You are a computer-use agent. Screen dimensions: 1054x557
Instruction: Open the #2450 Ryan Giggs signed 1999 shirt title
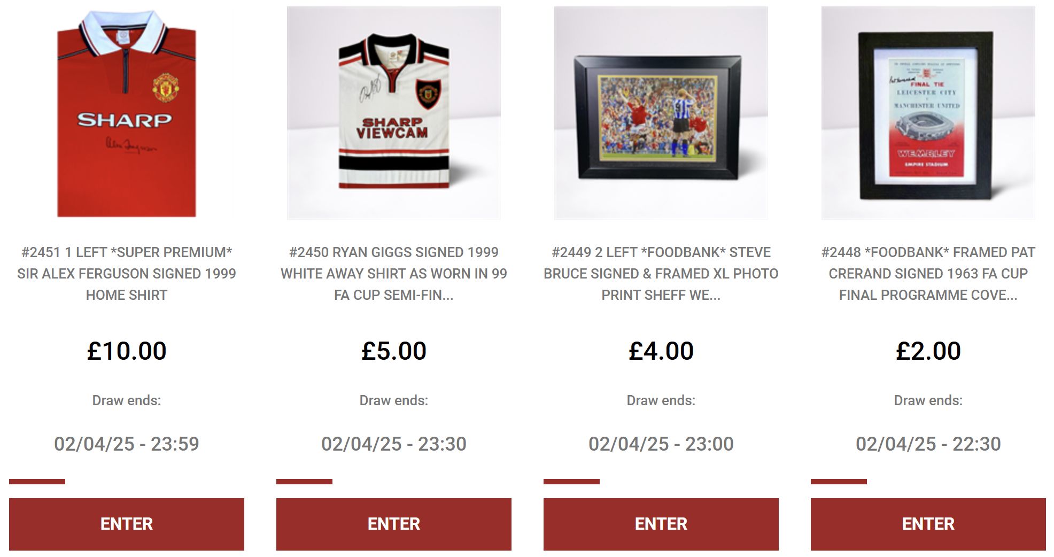pyautogui.click(x=394, y=274)
